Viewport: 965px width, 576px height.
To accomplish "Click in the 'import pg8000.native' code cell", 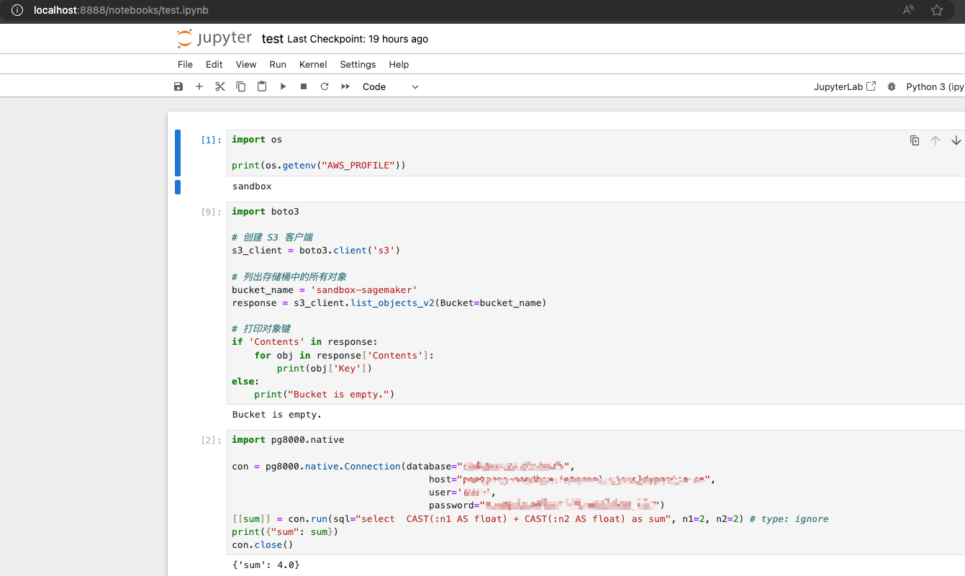I will pyautogui.click(x=596, y=492).
